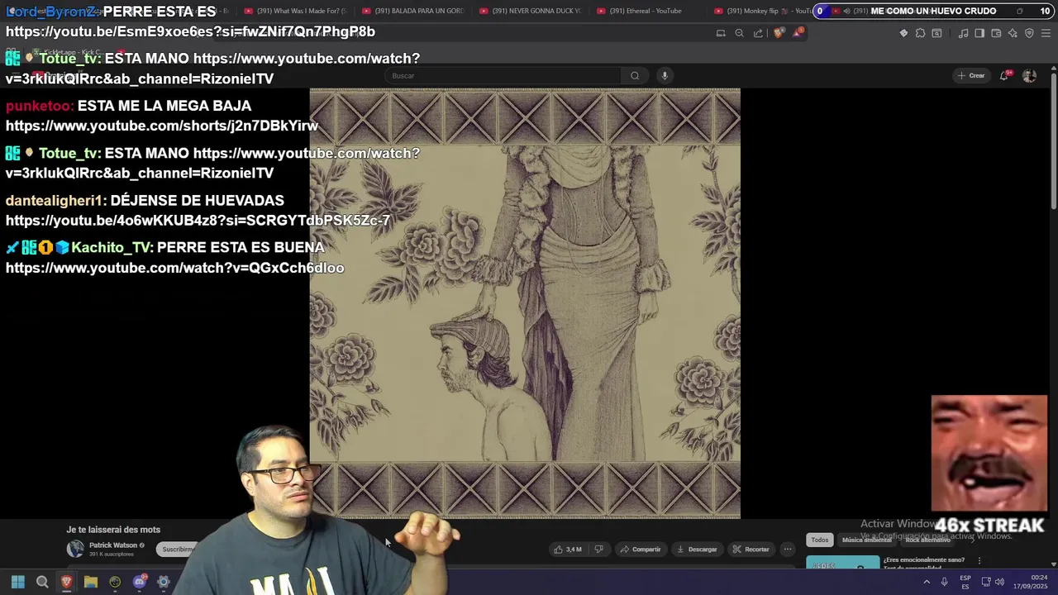Open the Brave Rewards triangle icon

point(798,33)
